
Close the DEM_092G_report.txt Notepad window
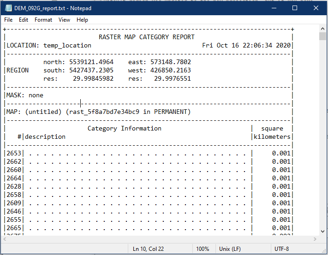click(316, 8)
